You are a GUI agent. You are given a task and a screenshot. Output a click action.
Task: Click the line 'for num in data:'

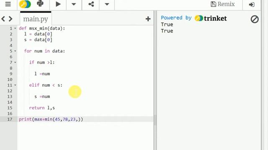click(44, 51)
